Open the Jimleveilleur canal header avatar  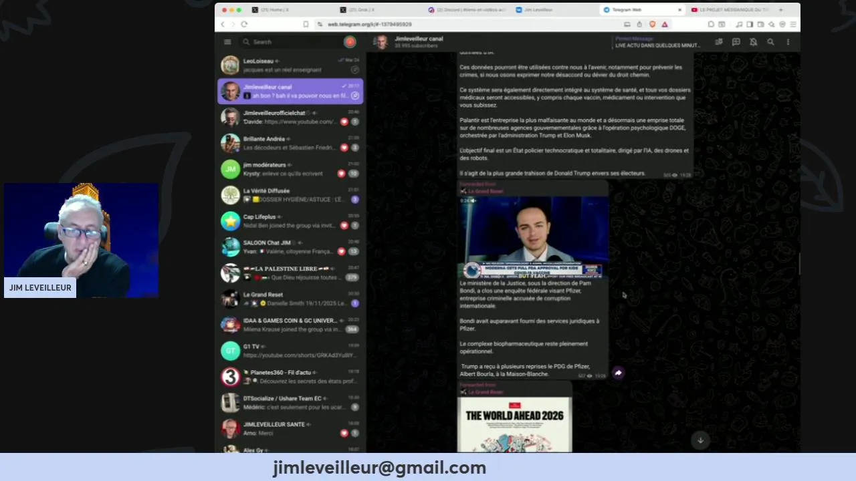point(381,42)
